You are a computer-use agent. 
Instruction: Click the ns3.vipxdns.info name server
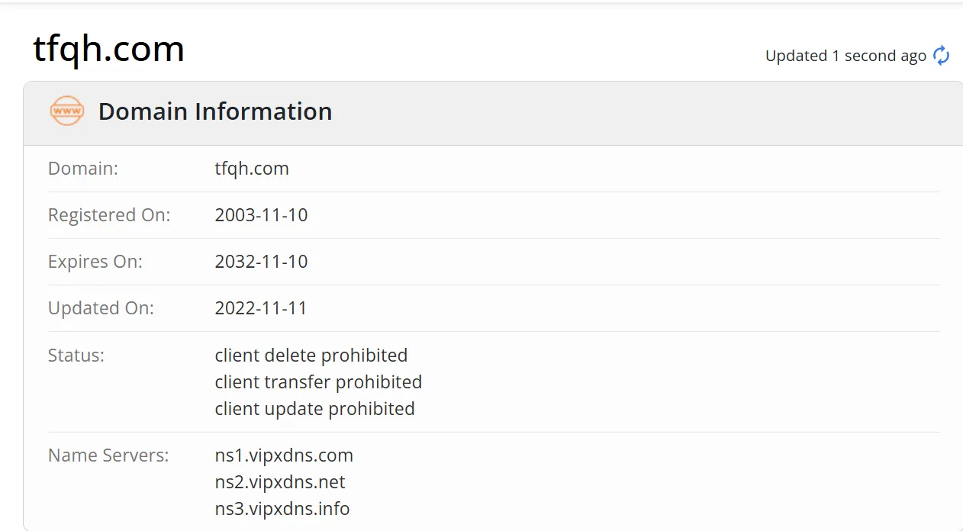point(282,509)
